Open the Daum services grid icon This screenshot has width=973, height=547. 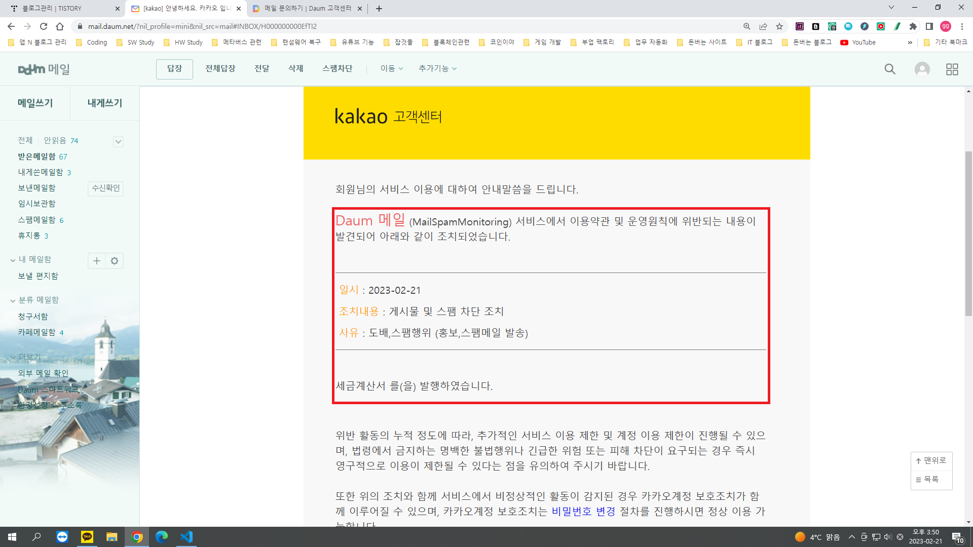point(952,69)
